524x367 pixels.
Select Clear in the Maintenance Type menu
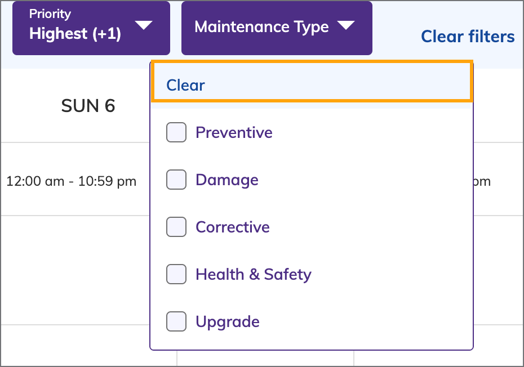(186, 86)
